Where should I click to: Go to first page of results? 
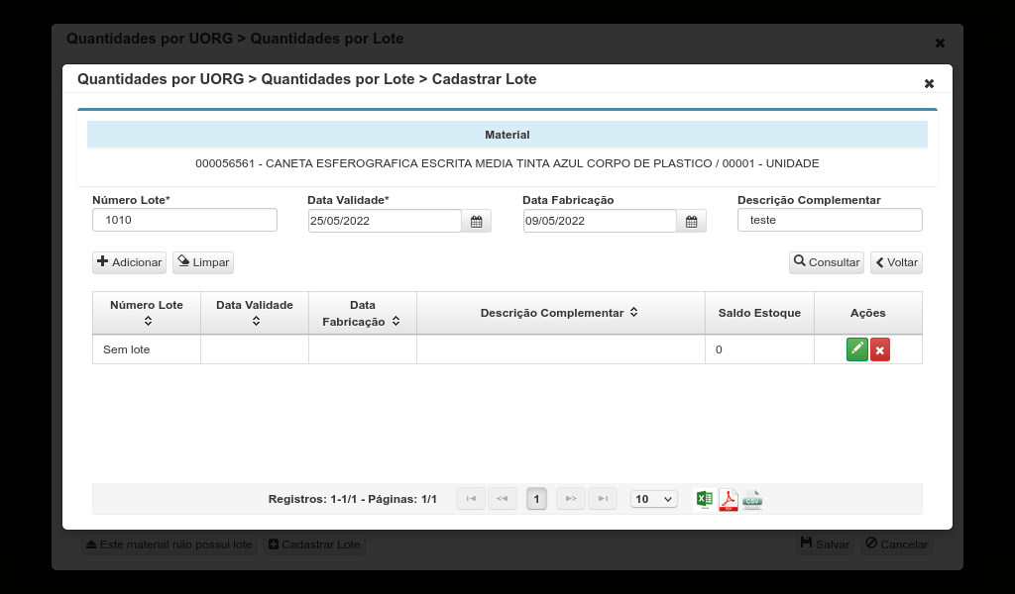pyautogui.click(x=471, y=498)
